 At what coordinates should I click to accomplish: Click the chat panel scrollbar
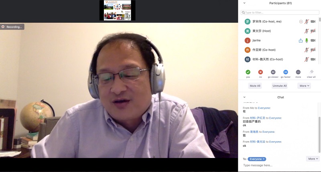click(319, 135)
